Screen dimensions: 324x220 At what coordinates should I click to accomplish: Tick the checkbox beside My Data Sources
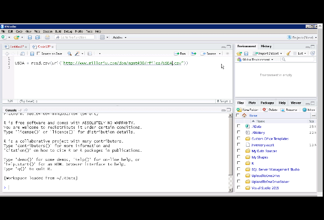pyautogui.click(x=239, y=151)
